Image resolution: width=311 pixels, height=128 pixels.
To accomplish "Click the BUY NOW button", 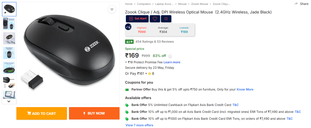I will [94, 113].
